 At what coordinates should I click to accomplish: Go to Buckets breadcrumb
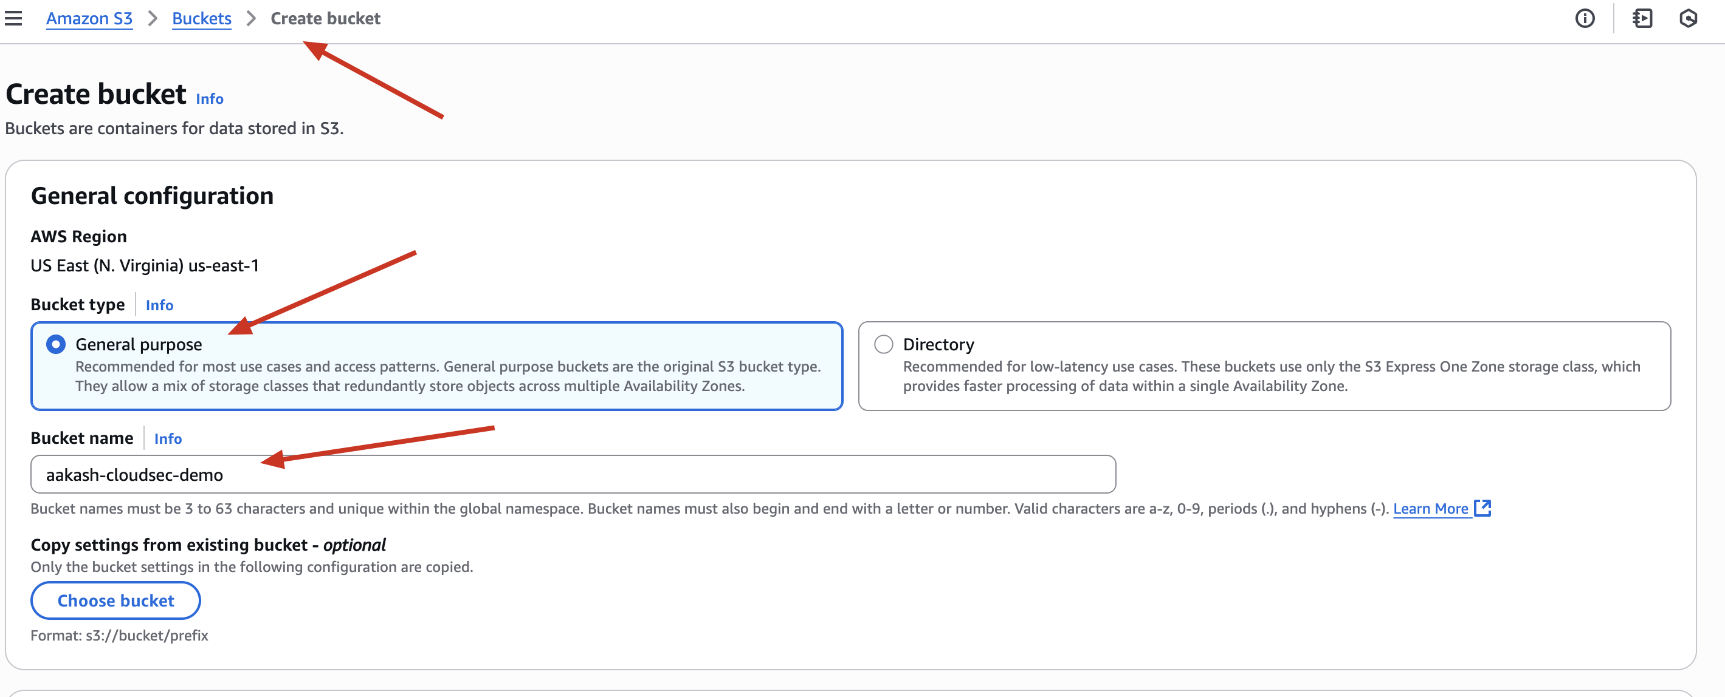(202, 18)
